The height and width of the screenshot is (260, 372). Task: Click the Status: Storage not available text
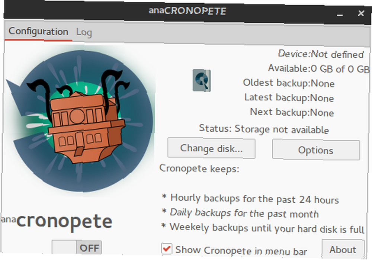(x=264, y=129)
